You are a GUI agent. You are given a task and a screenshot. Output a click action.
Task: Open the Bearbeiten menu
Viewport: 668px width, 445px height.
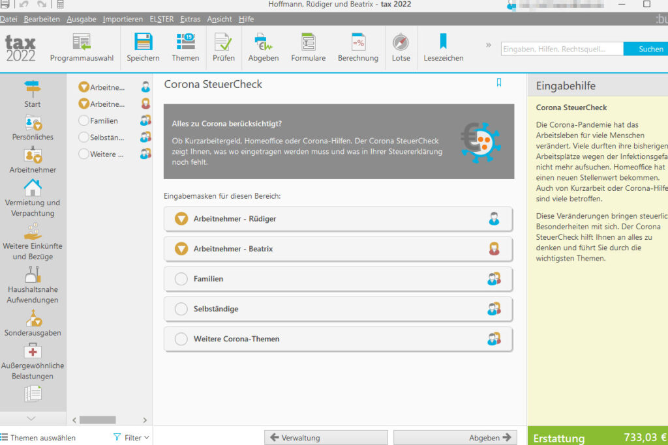coord(42,19)
